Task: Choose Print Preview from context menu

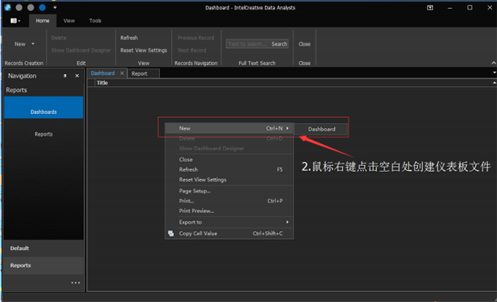Action: 196,211
